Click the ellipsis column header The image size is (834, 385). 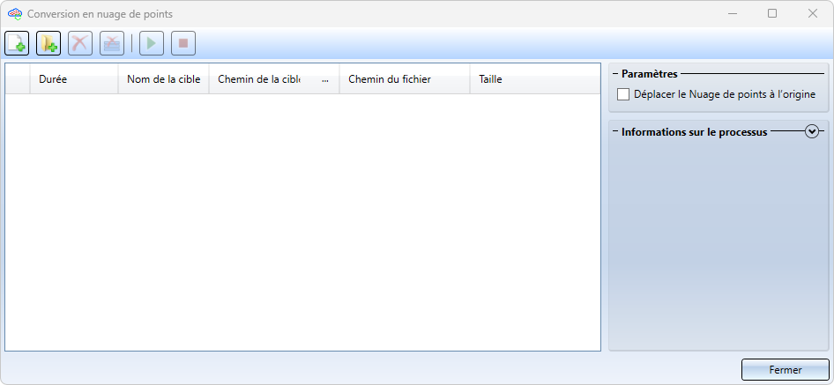pos(325,79)
